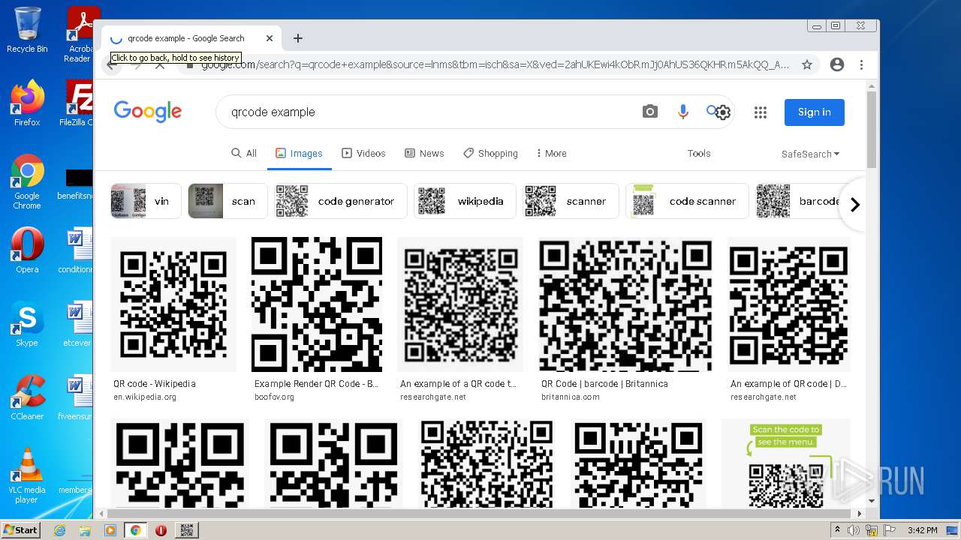Click the browser address bar
Image resolution: width=961 pixels, height=540 pixels.
click(495, 64)
